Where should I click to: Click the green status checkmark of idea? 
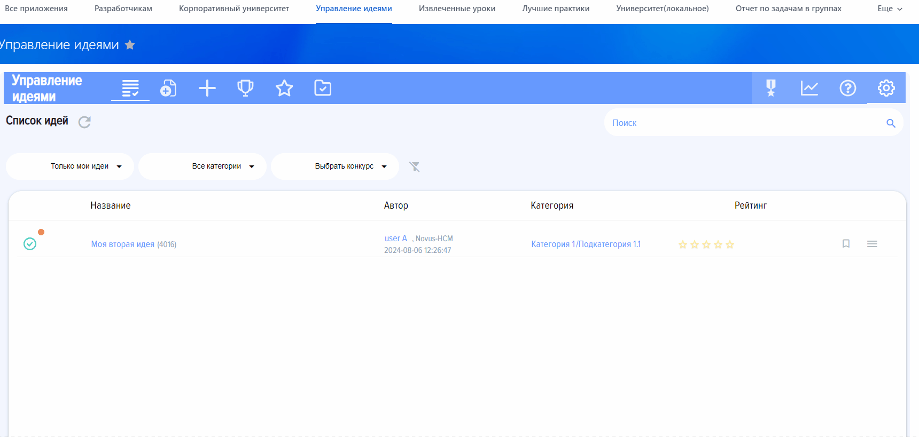[30, 244]
